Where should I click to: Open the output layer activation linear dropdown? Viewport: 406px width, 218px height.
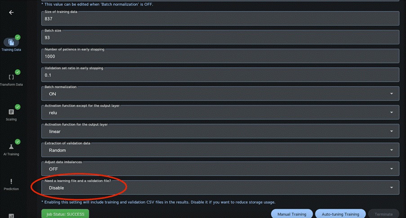coord(220,131)
